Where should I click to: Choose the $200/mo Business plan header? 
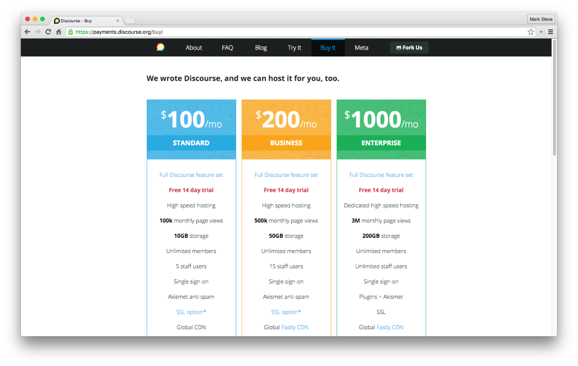tap(286, 129)
